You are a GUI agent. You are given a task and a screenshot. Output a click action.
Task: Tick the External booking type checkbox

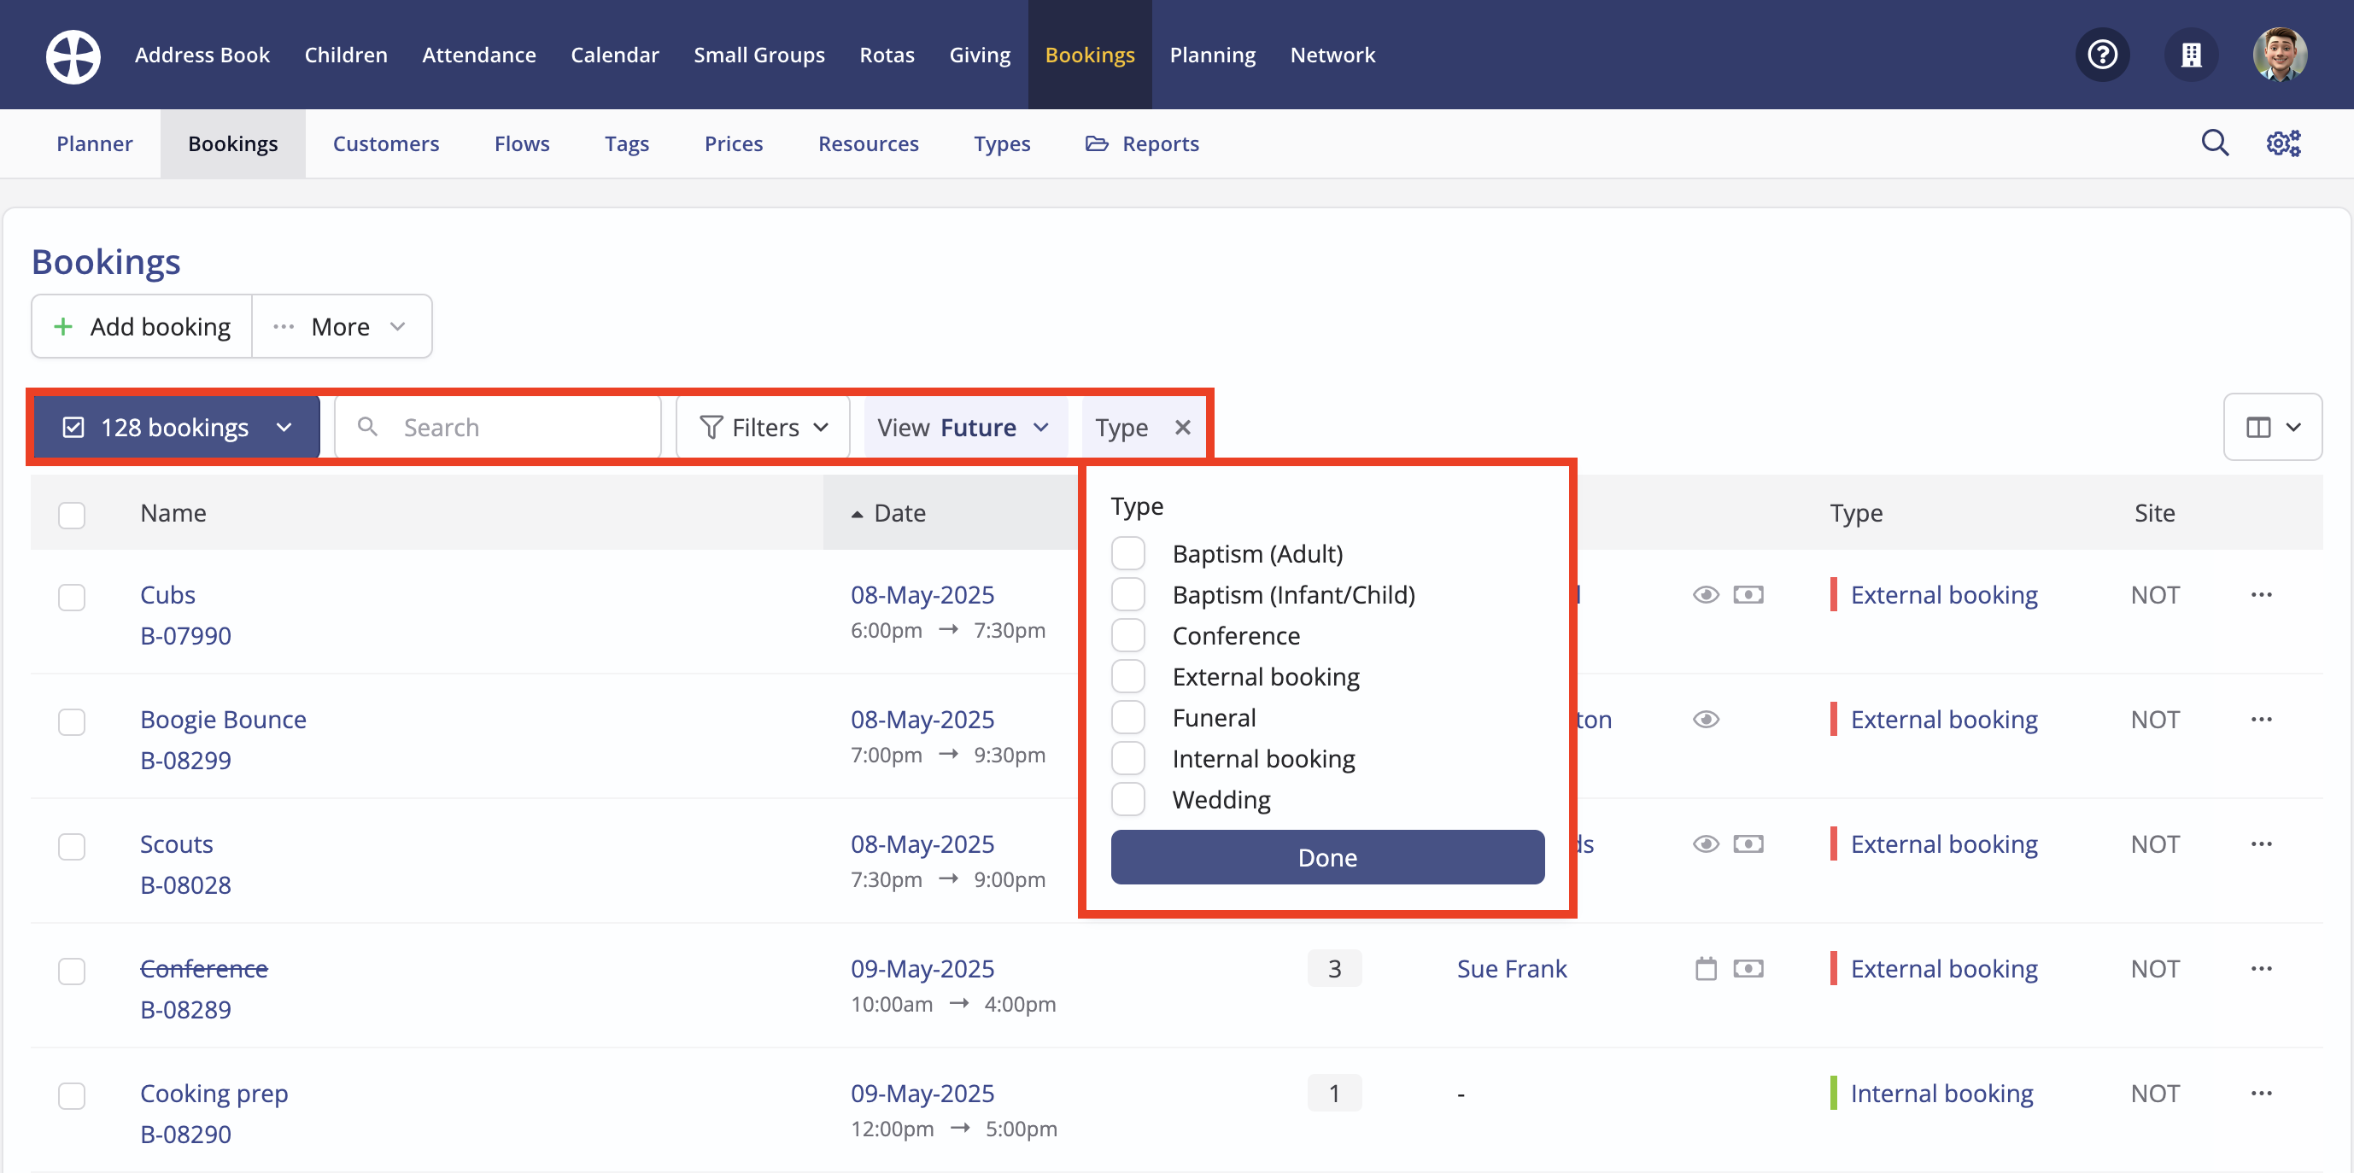[x=1127, y=677]
